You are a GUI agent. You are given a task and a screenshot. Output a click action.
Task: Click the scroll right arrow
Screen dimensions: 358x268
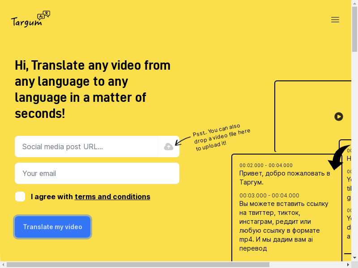[x=348, y=264]
